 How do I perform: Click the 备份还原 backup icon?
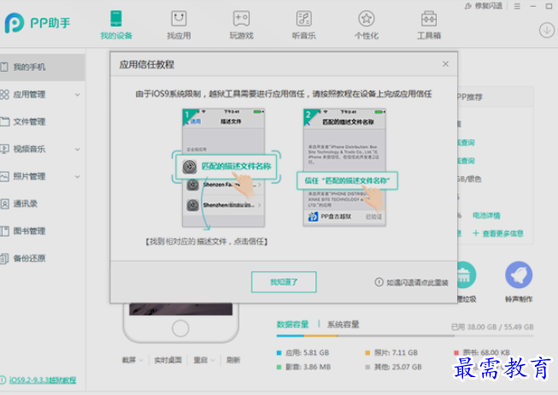[4, 258]
